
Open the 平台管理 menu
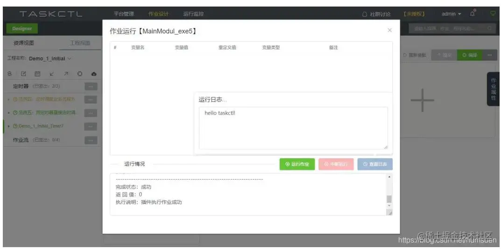click(x=124, y=14)
